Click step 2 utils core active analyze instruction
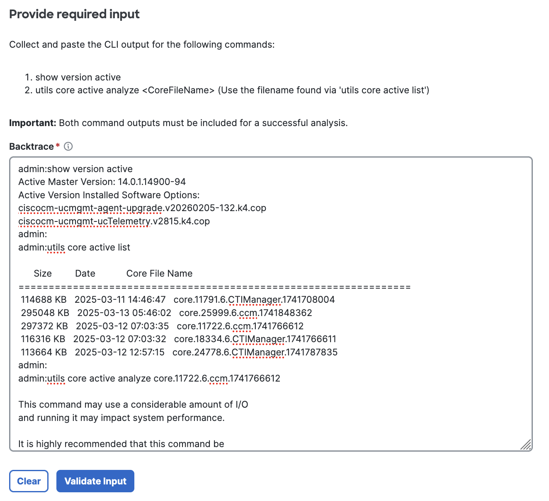 [x=232, y=90]
